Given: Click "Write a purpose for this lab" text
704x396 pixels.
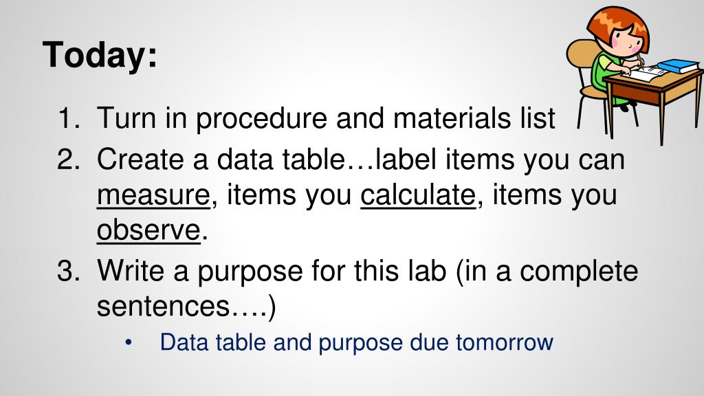Looking at the screenshot, I should (272, 272).
